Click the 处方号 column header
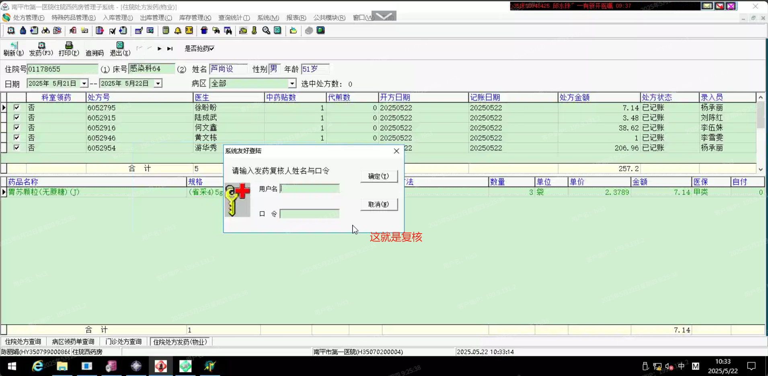The height and width of the screenshot is (376, 768). 139,97
